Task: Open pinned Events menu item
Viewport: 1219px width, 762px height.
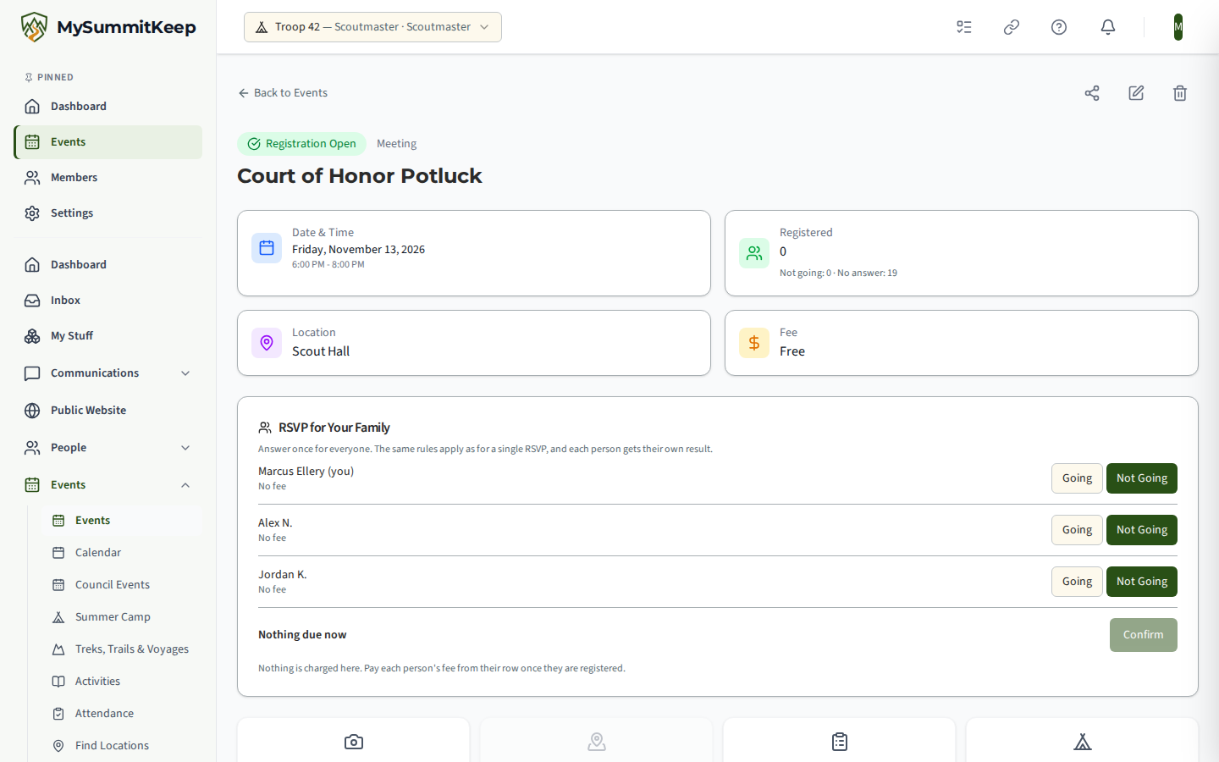Action: click(x=108, y=142)
